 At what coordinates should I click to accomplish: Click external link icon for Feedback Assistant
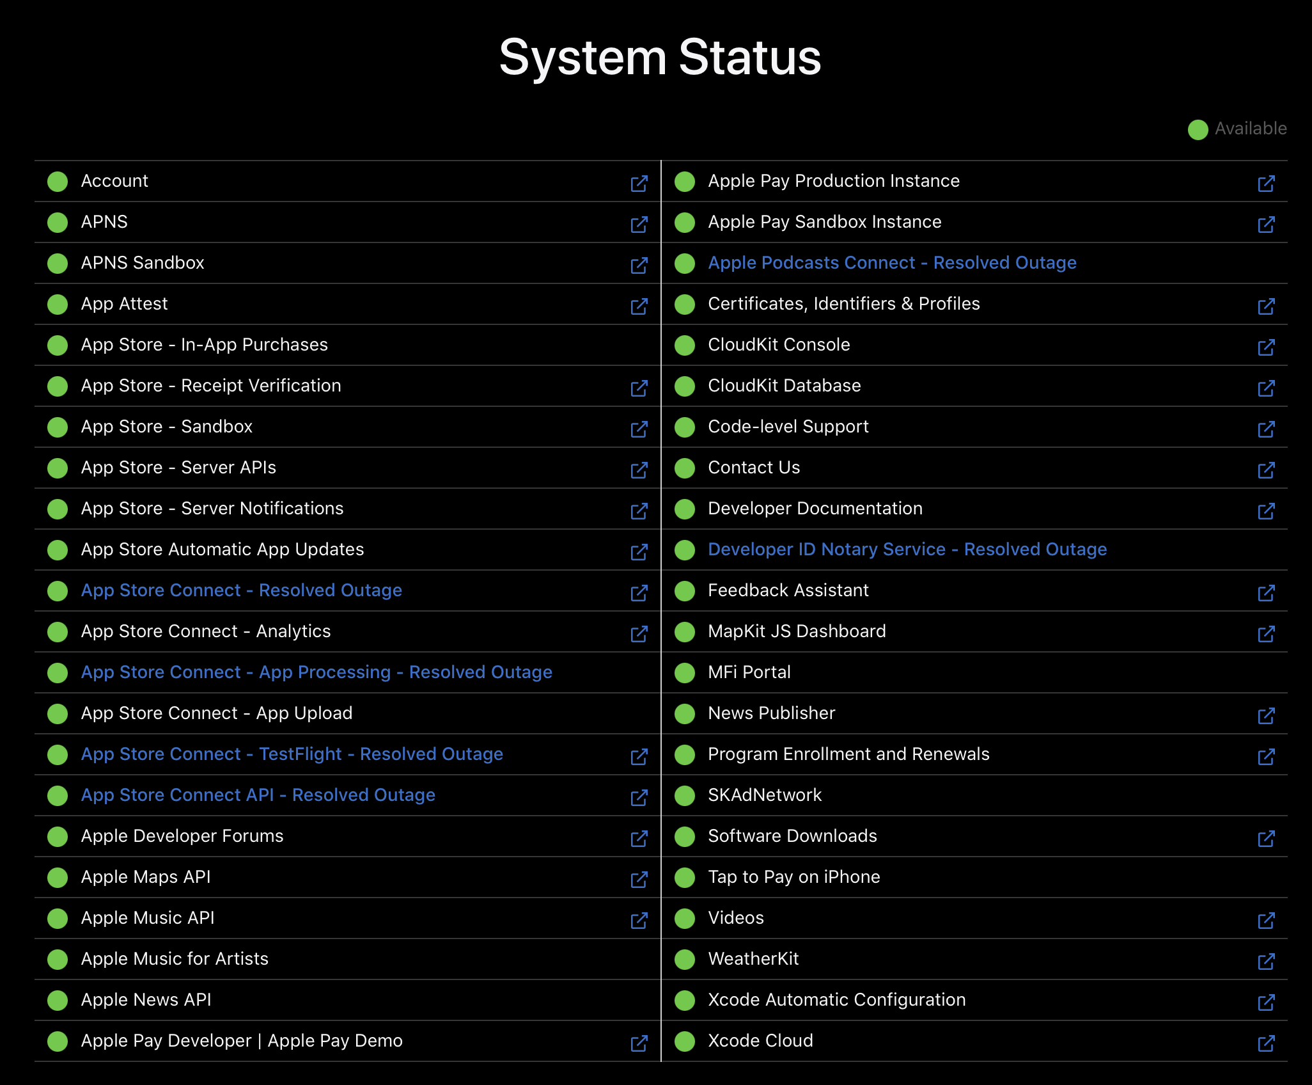pyautogui.click(x=1266, y=593)
